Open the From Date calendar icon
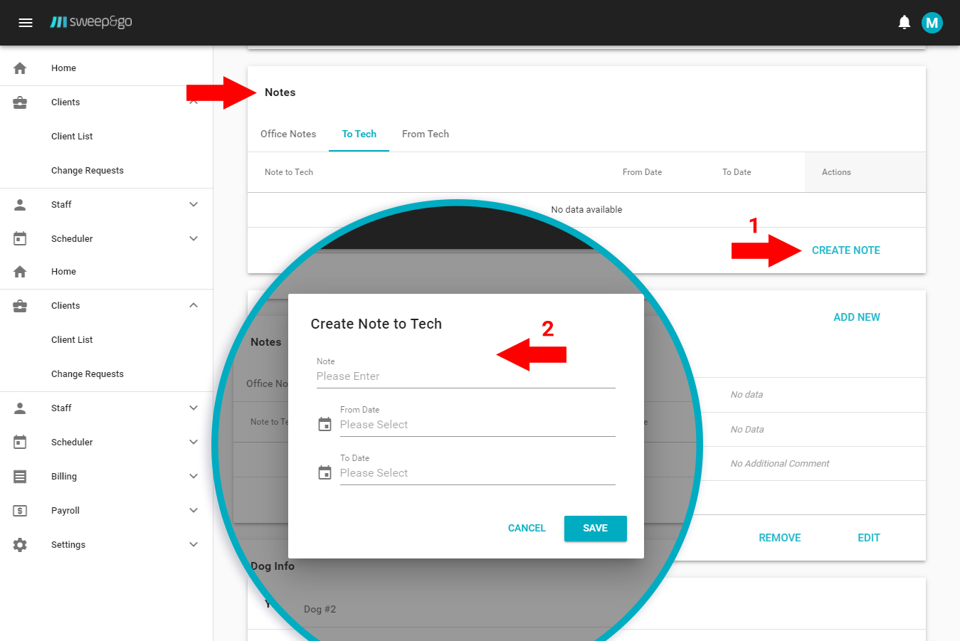 [325, 425]
